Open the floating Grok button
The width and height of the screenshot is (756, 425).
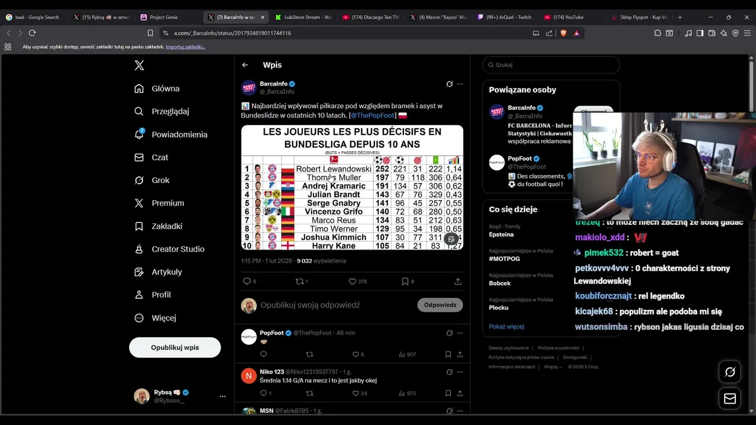point(730,372)
